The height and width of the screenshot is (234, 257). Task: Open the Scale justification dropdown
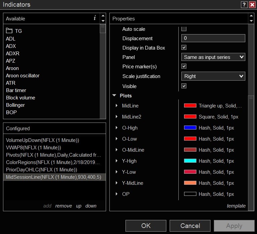coord(213,76)
